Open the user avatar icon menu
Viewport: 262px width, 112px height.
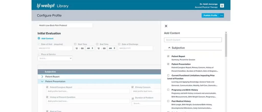click(222, 5)
